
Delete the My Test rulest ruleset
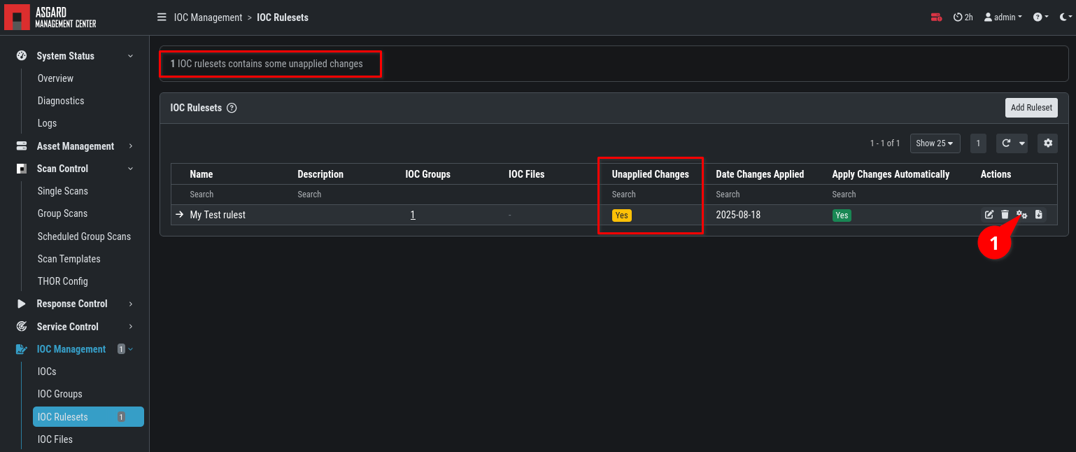[1005, 215]
